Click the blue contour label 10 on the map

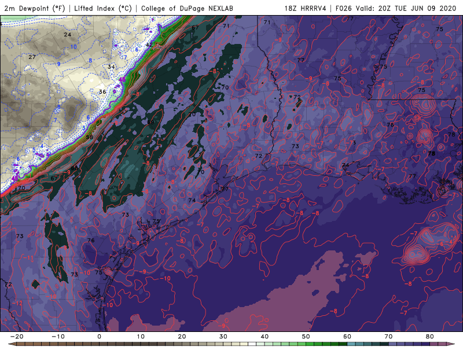click(74, 47)
